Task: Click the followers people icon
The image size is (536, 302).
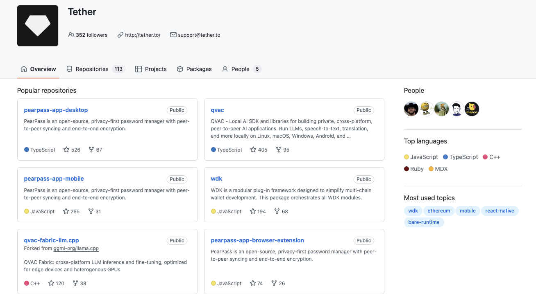Action: (x=71, y=35)
